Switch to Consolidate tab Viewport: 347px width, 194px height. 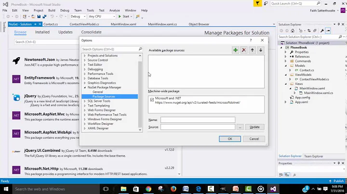click(91, 32)
